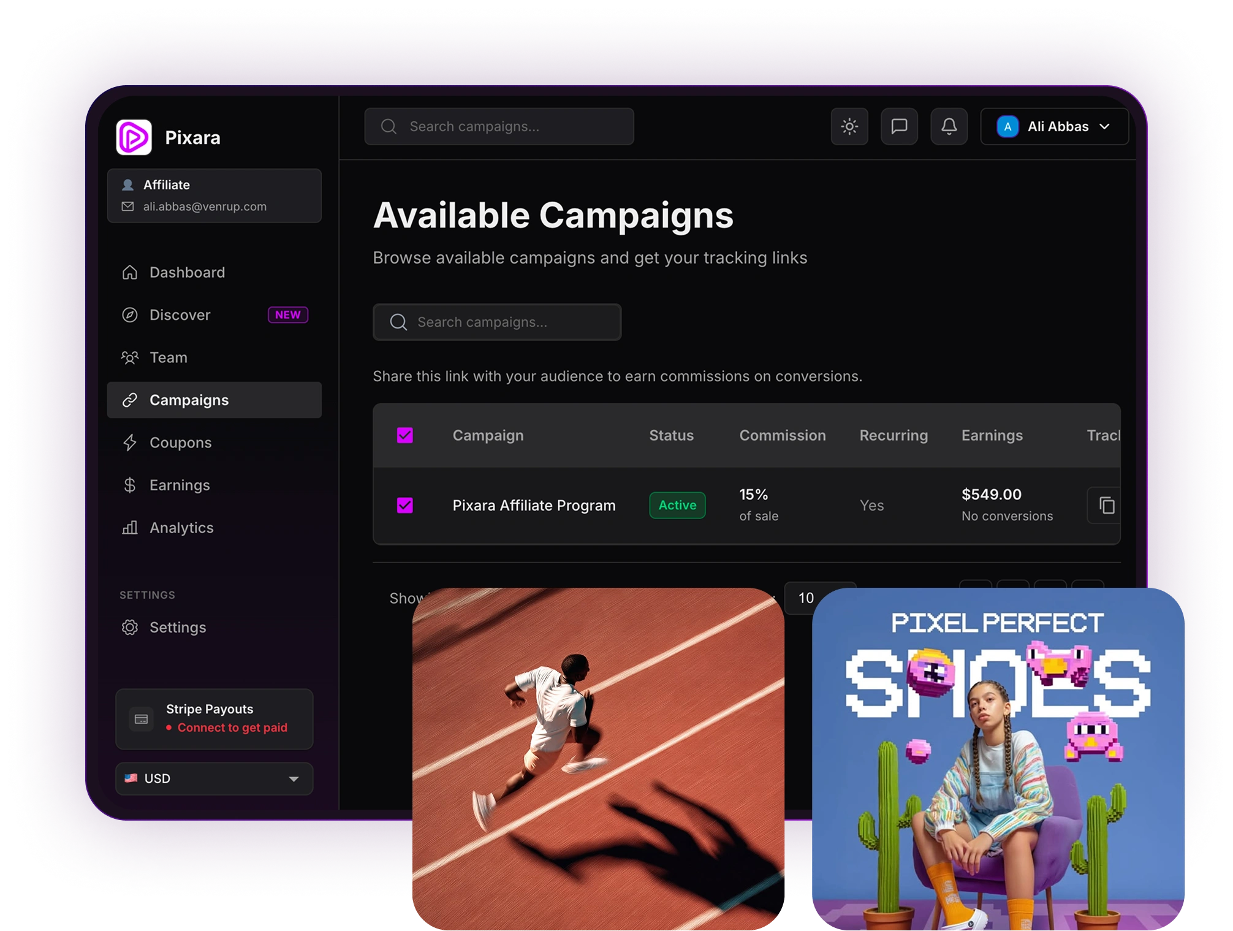Click Connect to get paid link
The image size is (1233, 931).
(232, 728)
